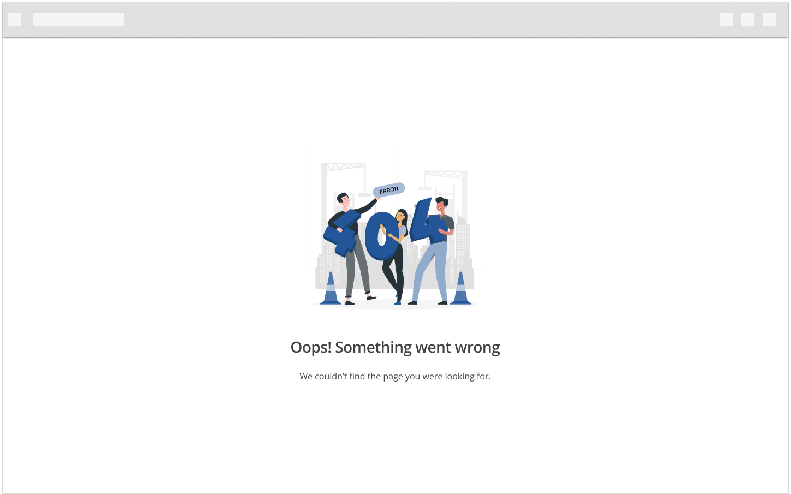Click the middle of three right title-bar squares
This screenshot has height=494, width=791.
click(x=747, y=20)
